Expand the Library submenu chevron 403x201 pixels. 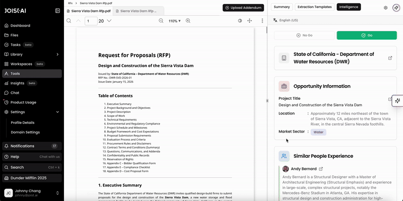57,54
